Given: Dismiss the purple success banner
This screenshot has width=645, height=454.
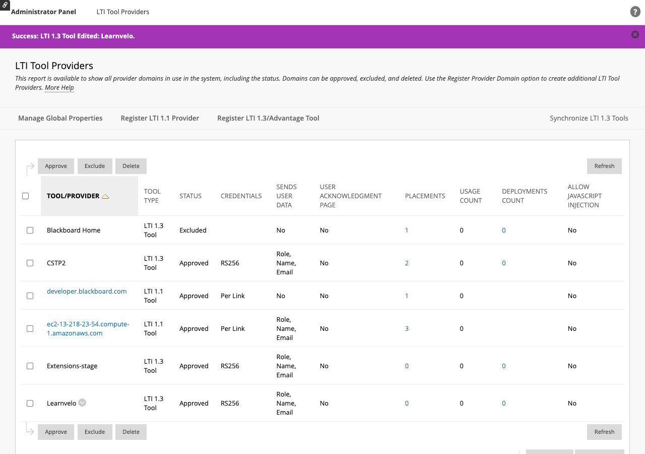Looking at the screenshot, I should click(x=635, y=35).
